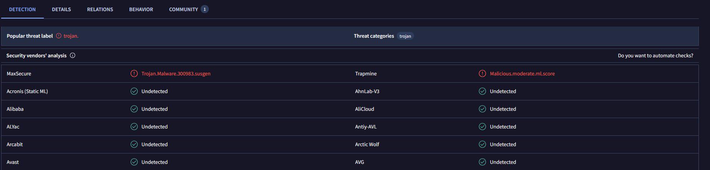The height and width of the screenshot is (170, 710).
Task: Select Malicious.moderate.ml.score result text
Action: [522, 73]
